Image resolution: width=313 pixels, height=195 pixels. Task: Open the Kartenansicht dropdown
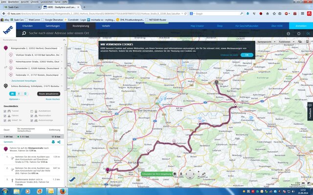[267, 42]
